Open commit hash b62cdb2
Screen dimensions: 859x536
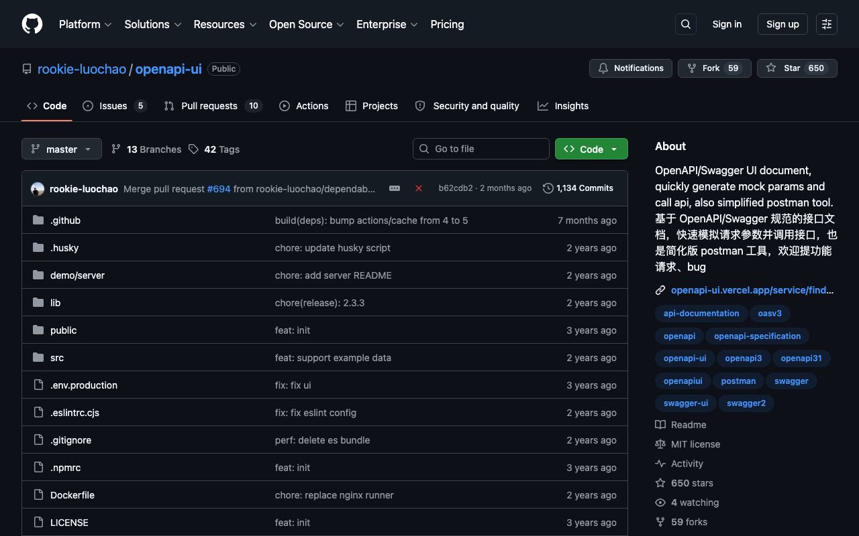pos(456,188)
